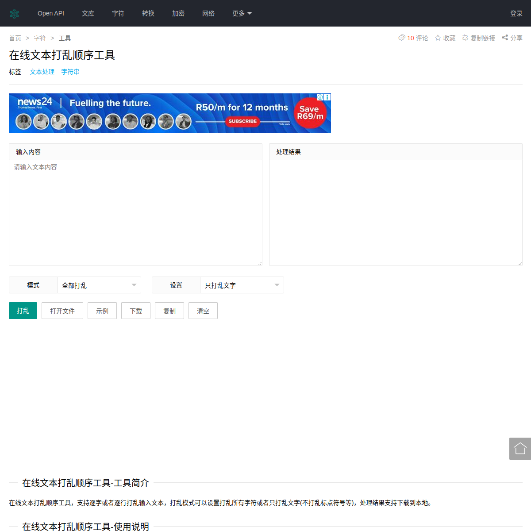Click the 工具 breadcrumb item
This screenshot has height=531, width=531.
pyautogui.click(x=65, y=38)
